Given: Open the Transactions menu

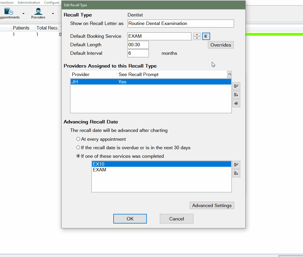Looking at the screenshot, I should pyautogui.click(x=7, y=3).
